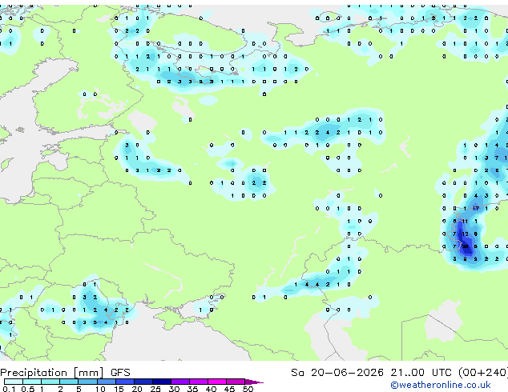This screenshot has width=508, height=392.
Task: Click the 40–45 mm magenta legend swatch
Action: click(x=217, y=382)
